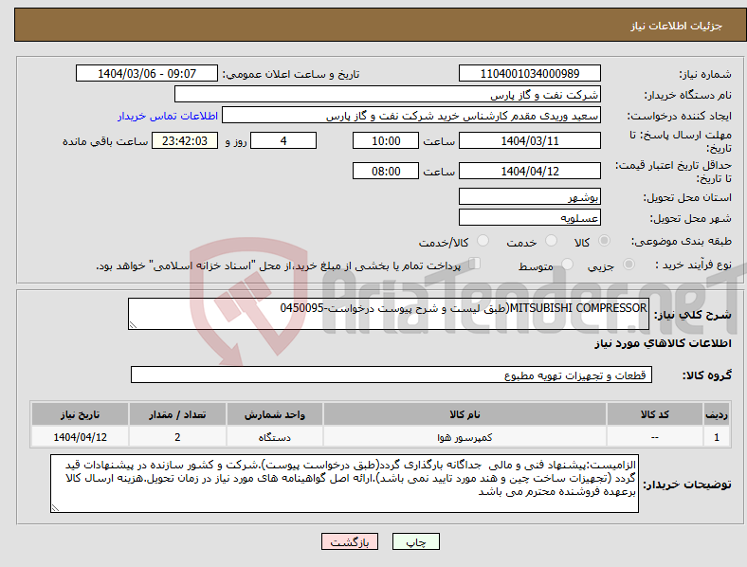Click the شماره نیاز field 1104001034000989
747x567 pixels.
click(529, 74)
